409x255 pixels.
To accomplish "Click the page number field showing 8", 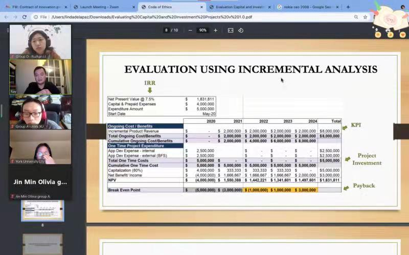I will click(166, 31).
